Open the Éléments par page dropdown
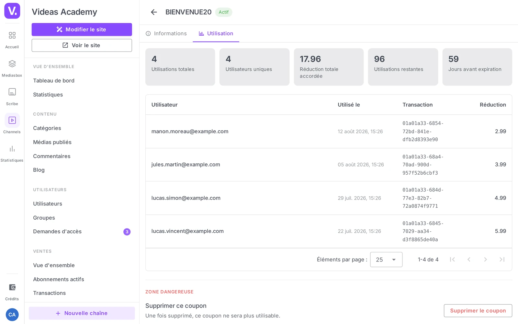This screenshot has height=324, width=518. click(386, 260)
